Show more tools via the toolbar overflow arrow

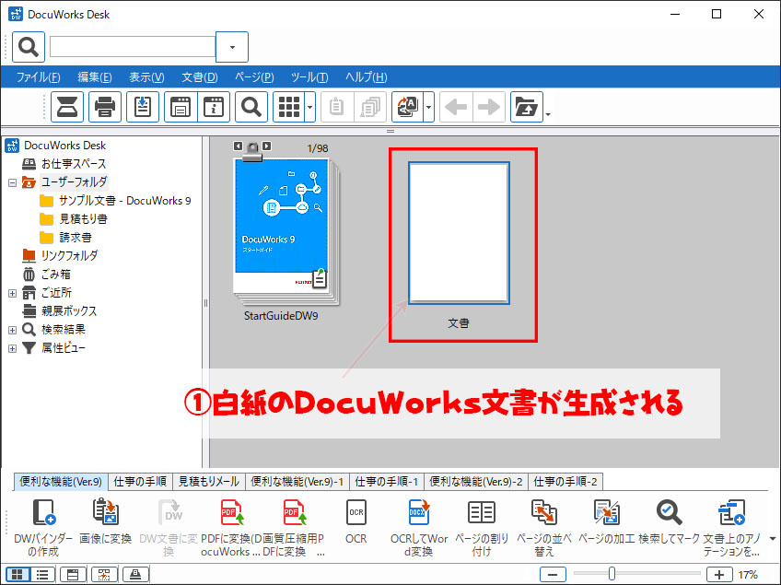pyautogui.click(x=773, y=539)
